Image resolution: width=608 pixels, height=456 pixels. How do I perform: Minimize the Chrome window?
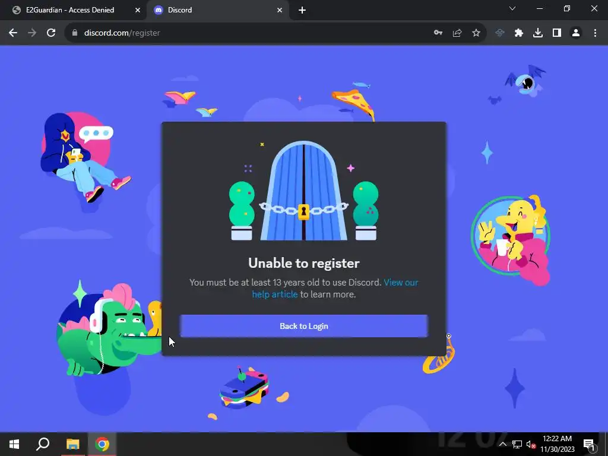tap(539, 8)
